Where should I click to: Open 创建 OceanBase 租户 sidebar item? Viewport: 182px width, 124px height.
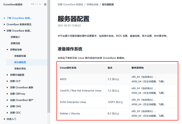(x=22, y=100)
